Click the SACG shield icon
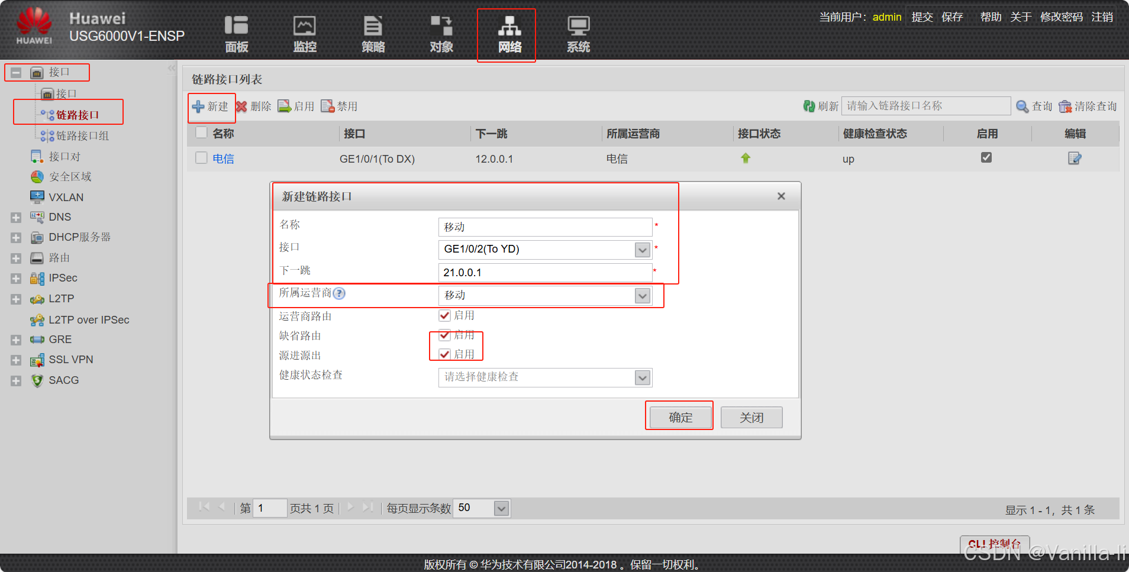Image resolution: width=1129 pixels, height=572 pixels. [37, 380]
